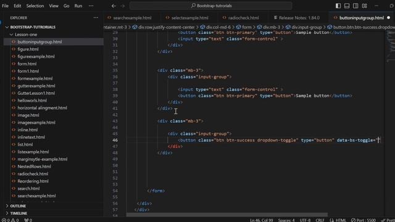Open the File menu
The image size is (395, 222).
(5, 6)
